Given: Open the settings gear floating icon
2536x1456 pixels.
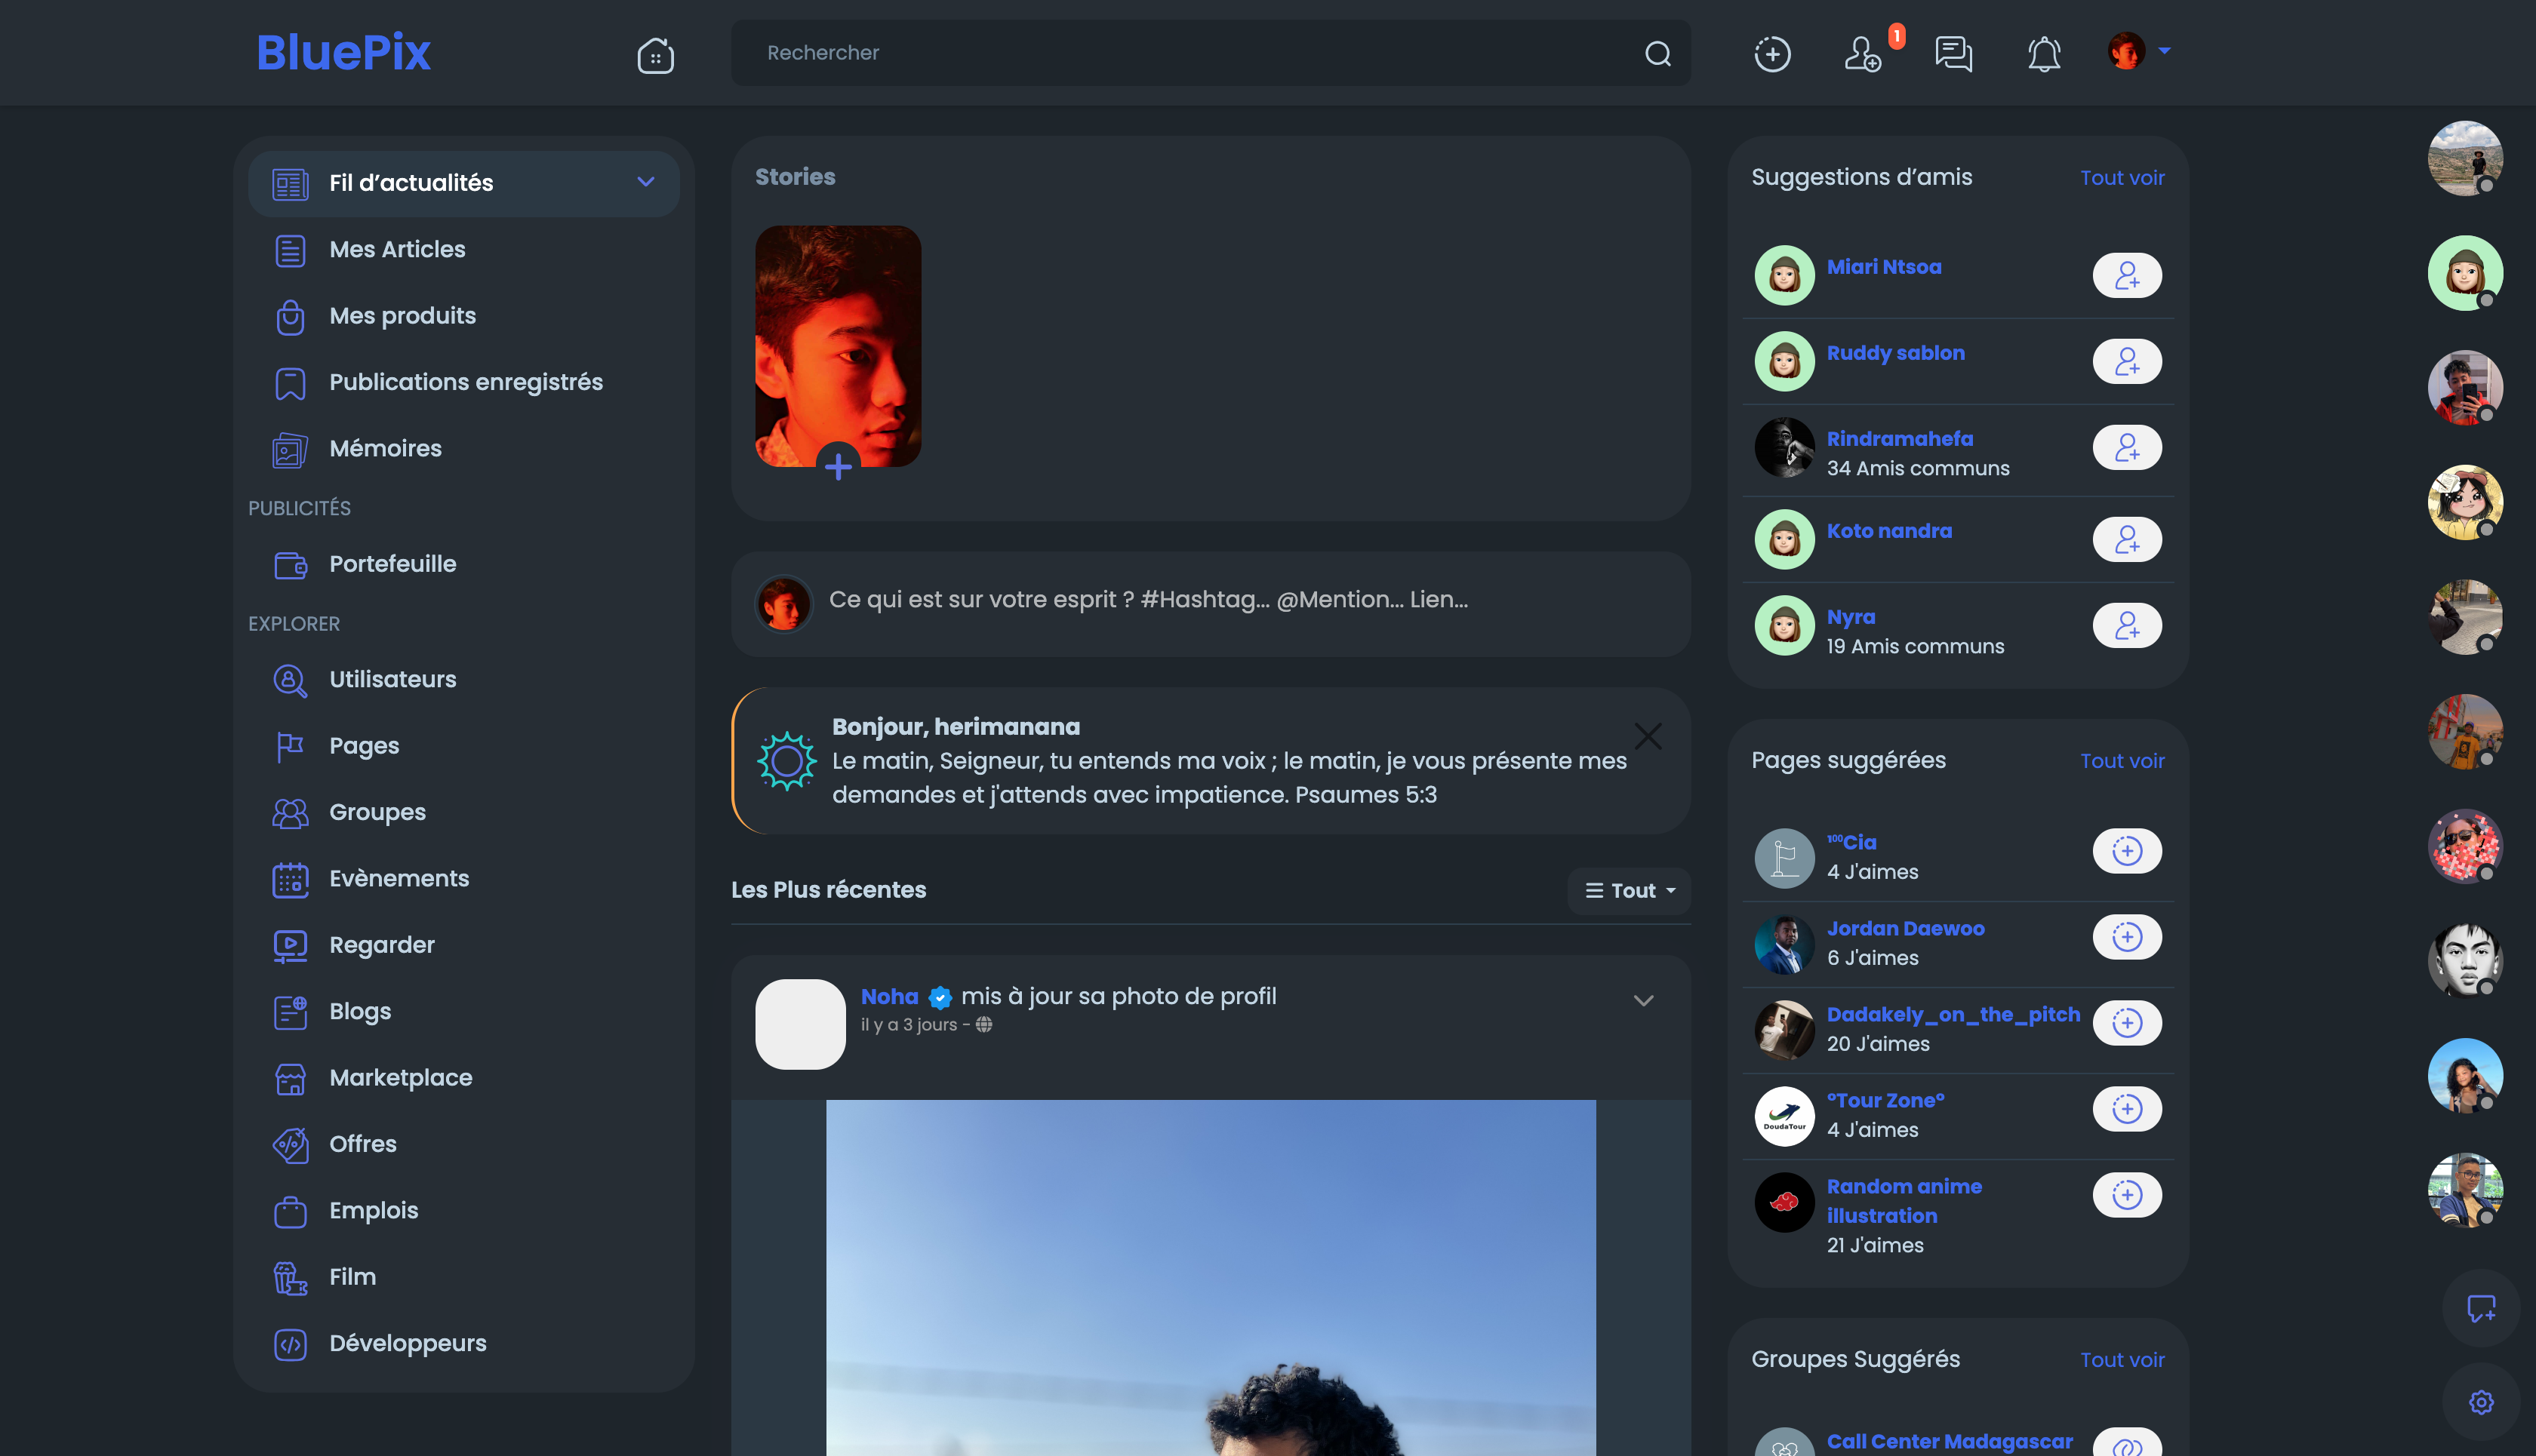Looking at the screenshot, I should coord(2481,1402).
